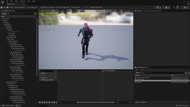Screen dimensions: 190x107
Task: Open viewport Show menu
Action: [61, 11]
